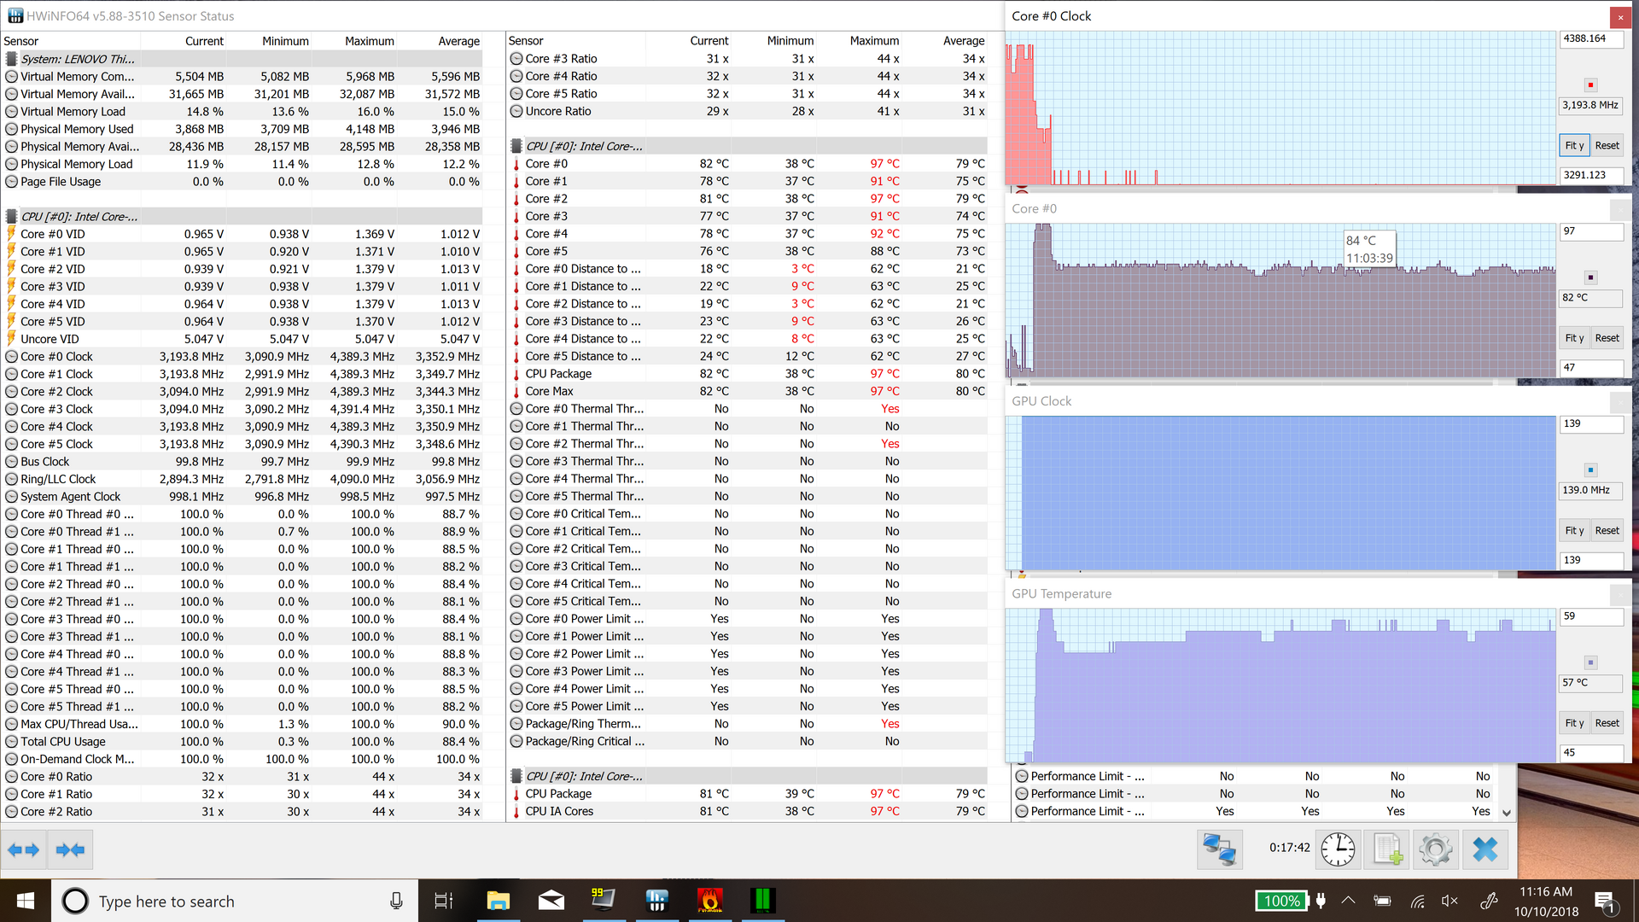1639x922 pixels.
Task: Click the collapse columns arrows icon
Action: (x=70, y=849)
